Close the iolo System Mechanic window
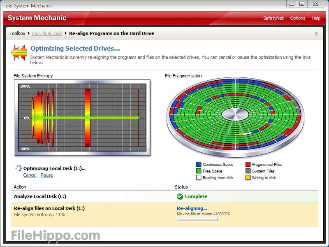 [x=315, y=4]
